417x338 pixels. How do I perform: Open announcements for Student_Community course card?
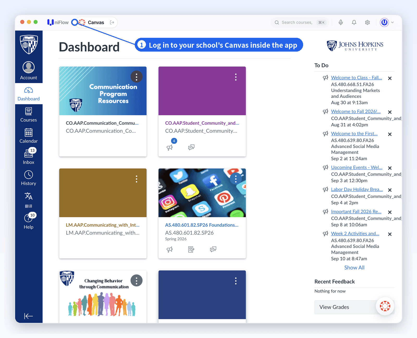170,148
